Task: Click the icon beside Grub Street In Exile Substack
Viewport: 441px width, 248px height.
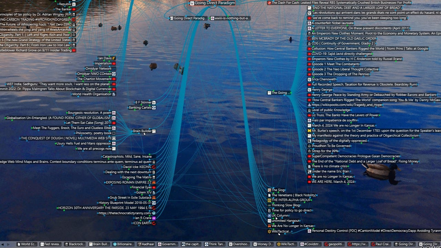Action: tap(154, 198)
